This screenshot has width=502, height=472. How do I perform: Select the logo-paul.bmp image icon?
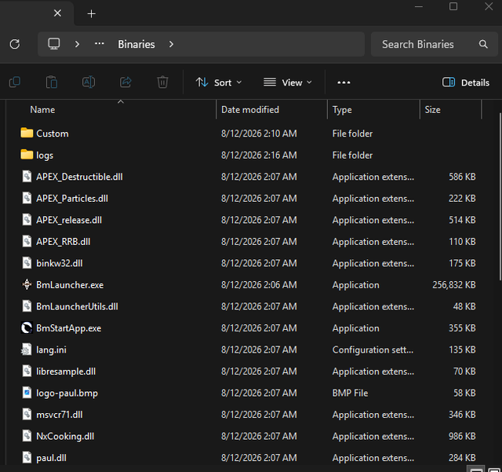point(27,393)
